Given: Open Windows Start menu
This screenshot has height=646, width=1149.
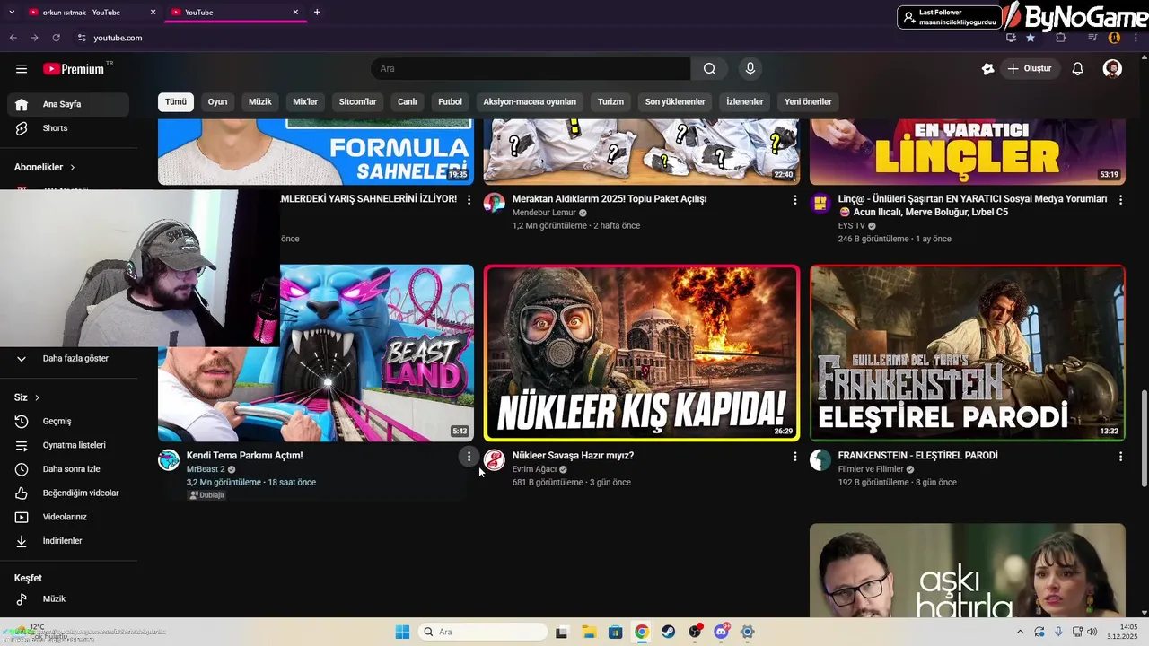Looking at the screenshot, I should (402, 632).
